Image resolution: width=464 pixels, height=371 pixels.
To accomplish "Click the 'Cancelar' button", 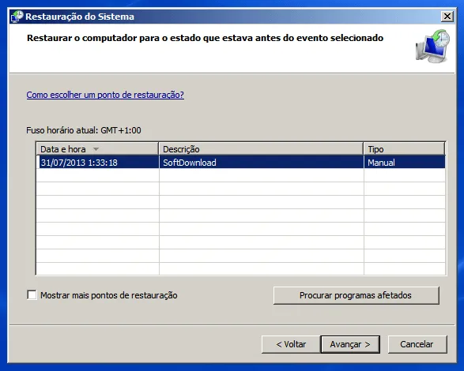I will coord(417,344).
